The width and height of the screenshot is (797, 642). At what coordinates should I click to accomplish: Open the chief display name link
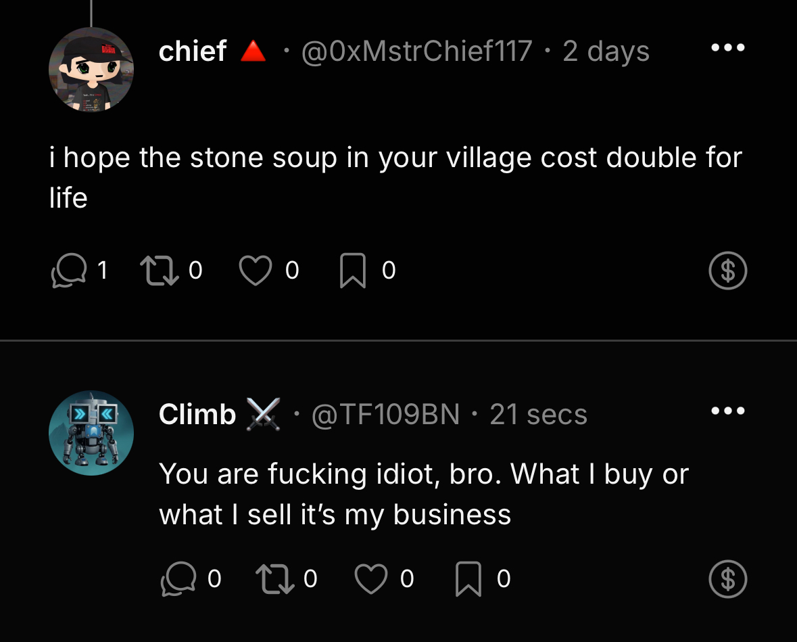[x=193, y=51]
